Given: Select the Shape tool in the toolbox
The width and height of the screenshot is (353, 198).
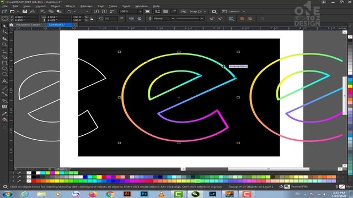Looking at the screenshot, I should [x=4, y=32].
